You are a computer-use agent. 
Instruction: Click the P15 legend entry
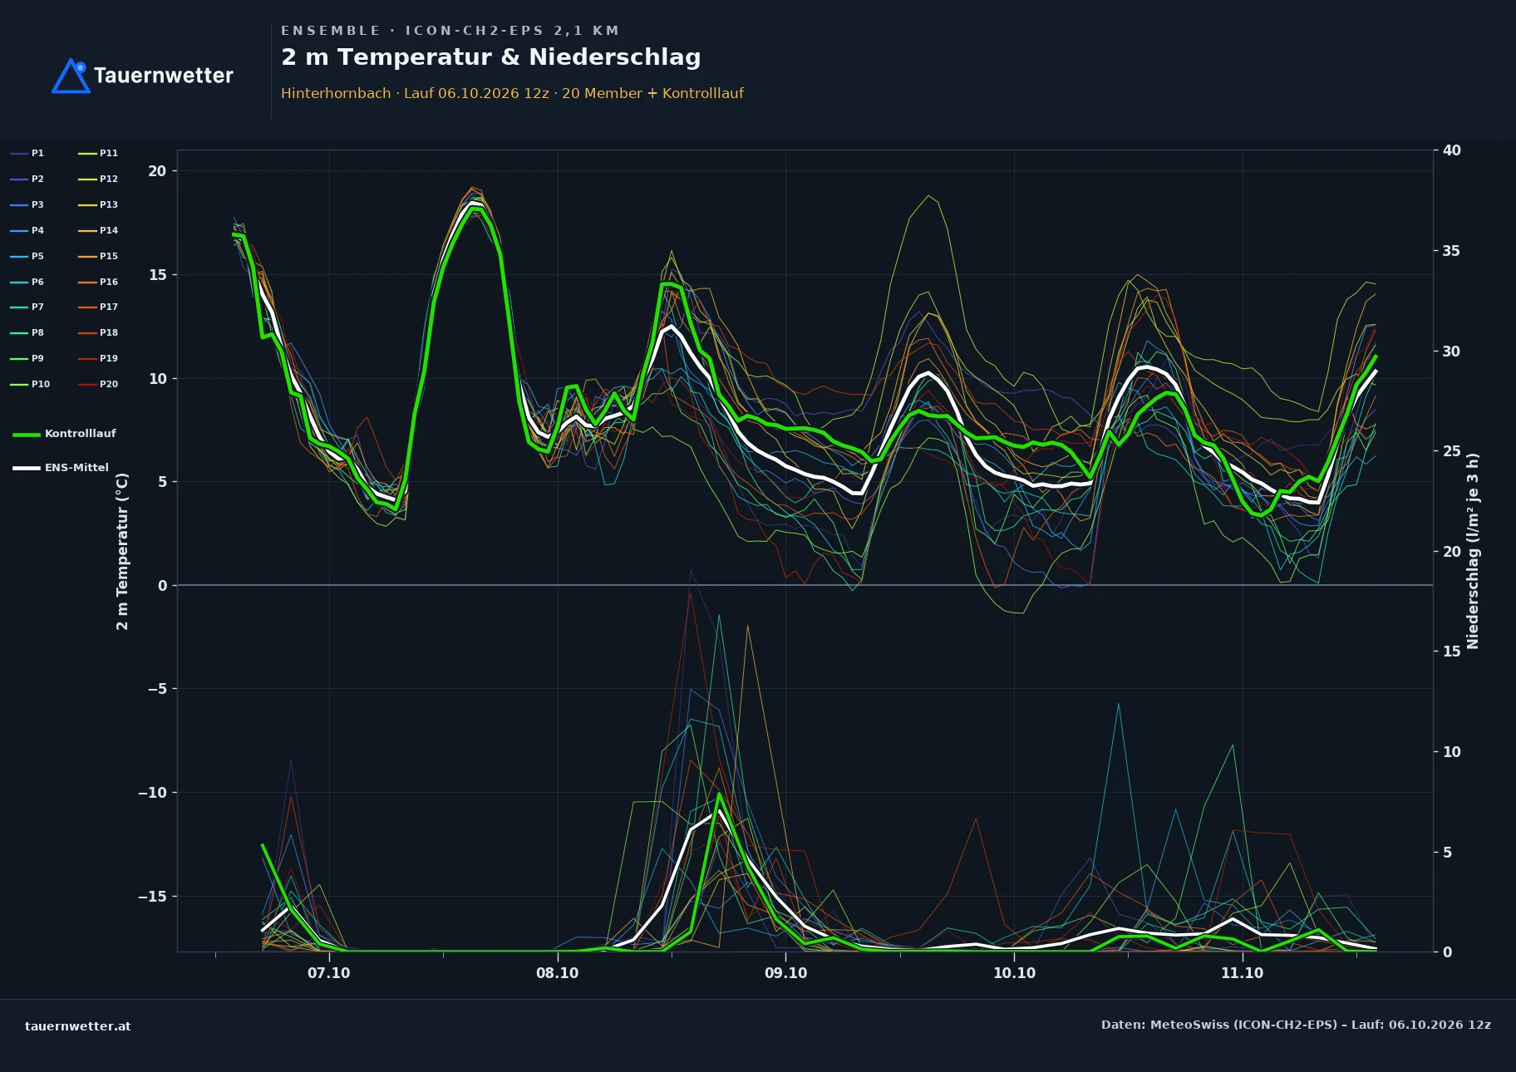(x=98, y=256)
